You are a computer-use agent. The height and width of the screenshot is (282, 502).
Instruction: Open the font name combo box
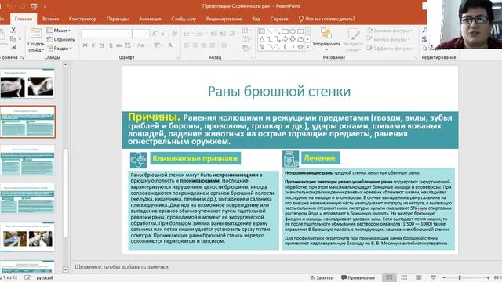(107, 33)
